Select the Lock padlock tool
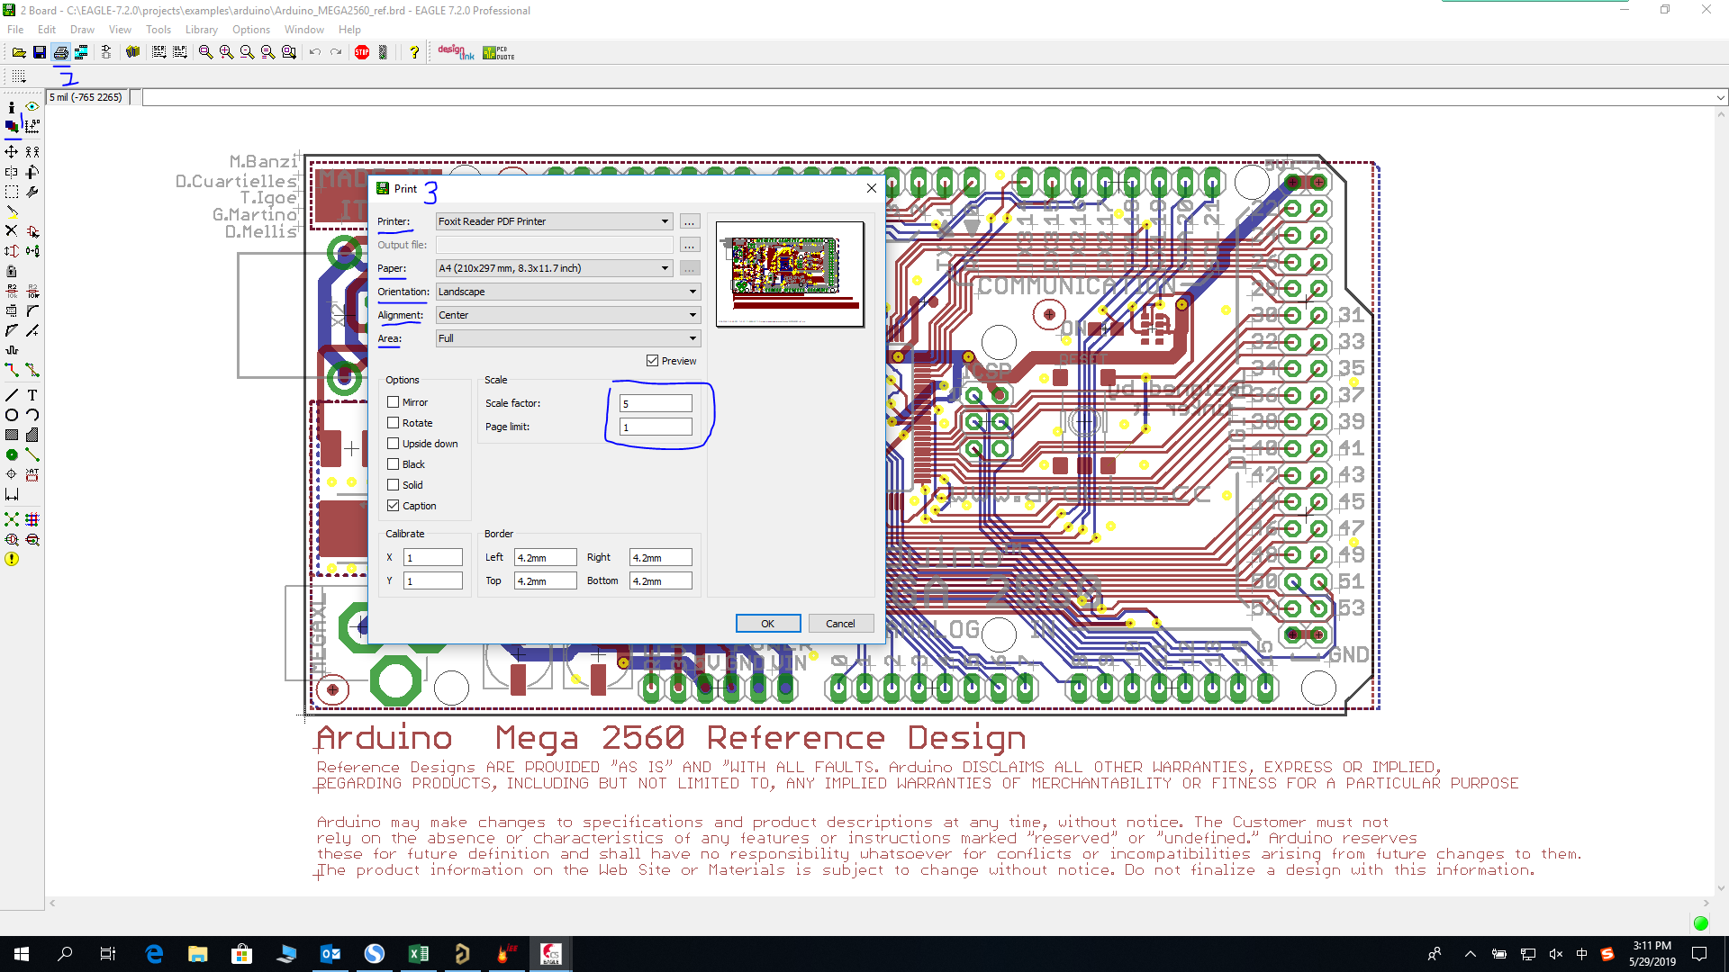The image size is (1729, 972). (12, 270)
